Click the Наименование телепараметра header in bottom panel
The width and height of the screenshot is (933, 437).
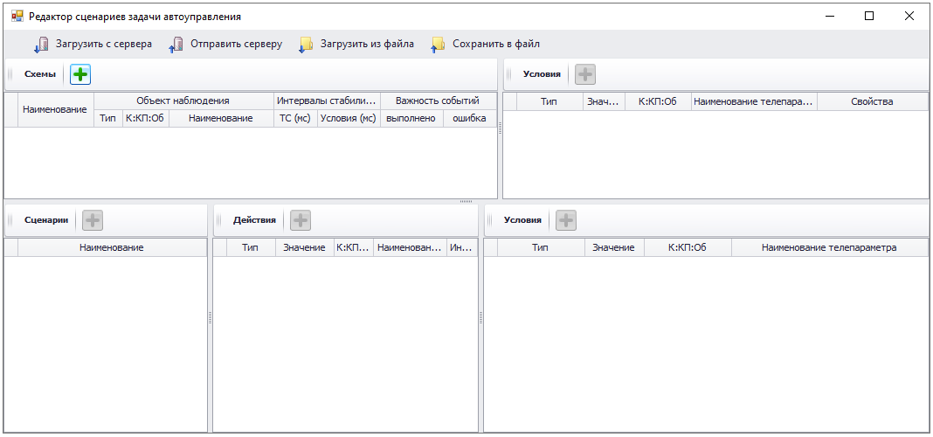pyautogui.click(x=828, y=248)
